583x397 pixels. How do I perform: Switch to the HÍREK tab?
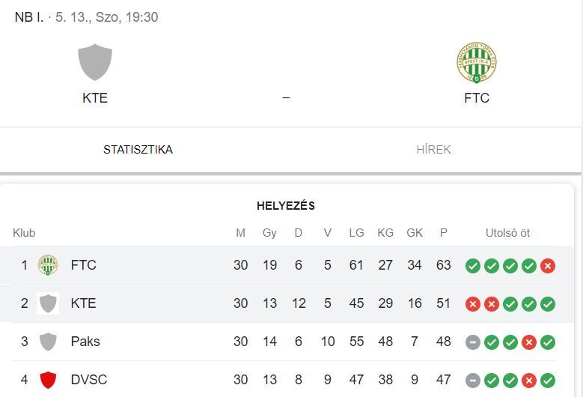(433, 150)
